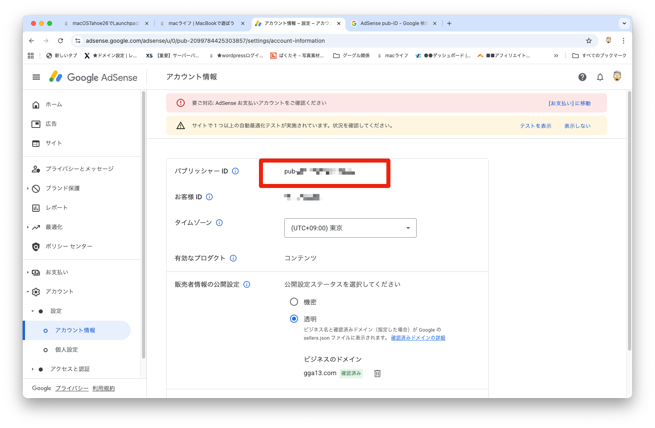Open the AdSense hamburger main menu
655x428 pixels.
(36, 77)
